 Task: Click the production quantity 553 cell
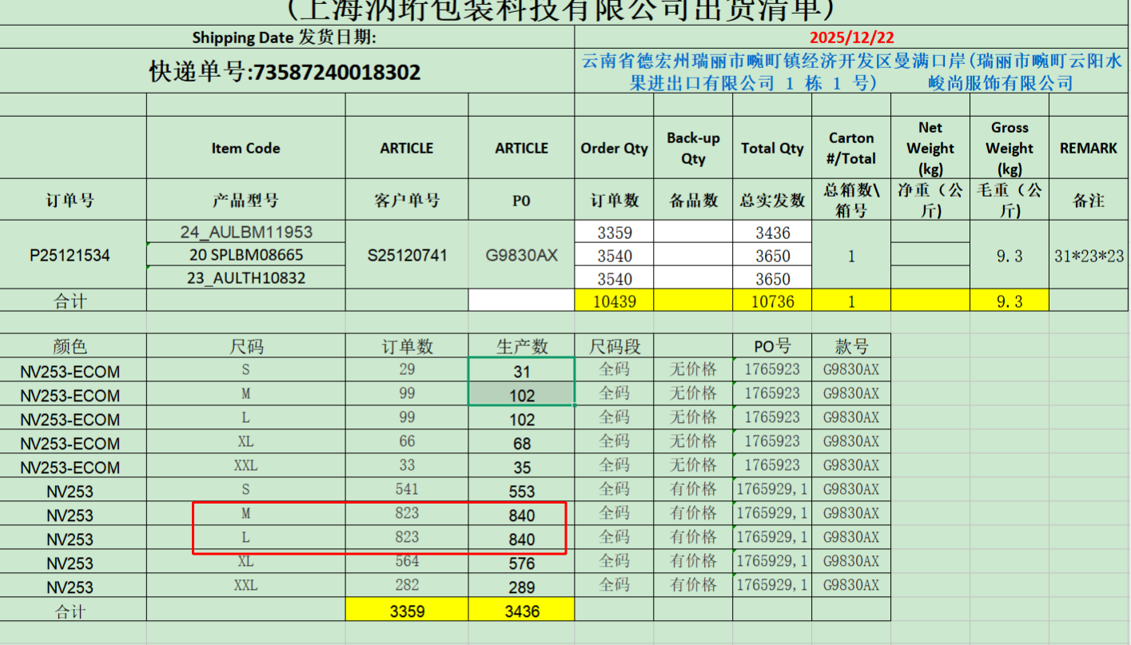coord(521,492)
